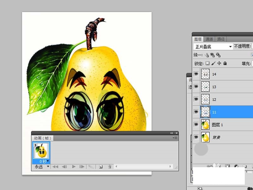
Task: Hide 图层 1 with its eye toggle
Action: coord(196,124)
